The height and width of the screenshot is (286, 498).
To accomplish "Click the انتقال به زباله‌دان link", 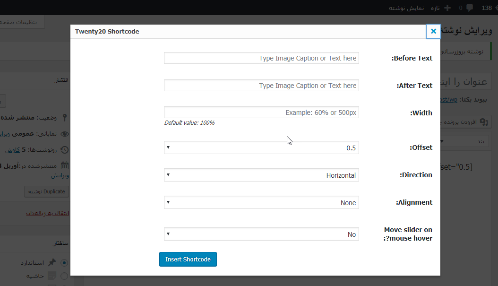I will click(x=47, y=213).
